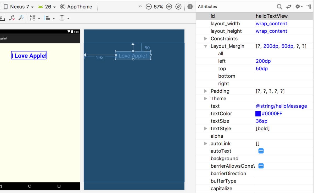Open Nexus 7 device selector
This screenshot has height=193, width=314.
(x=19, y=7)
